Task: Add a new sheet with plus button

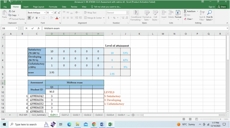Action: (133, 115)
